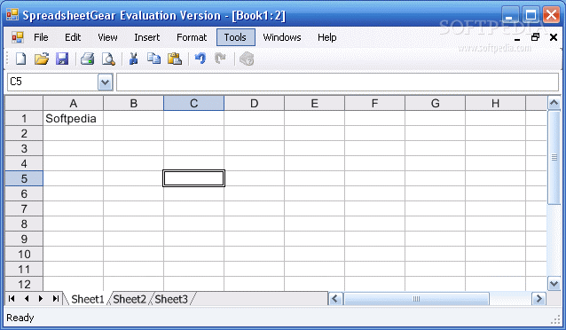Select column B header
The height and width of the screenshot is (330, 566).
click(x=134, y=103)
